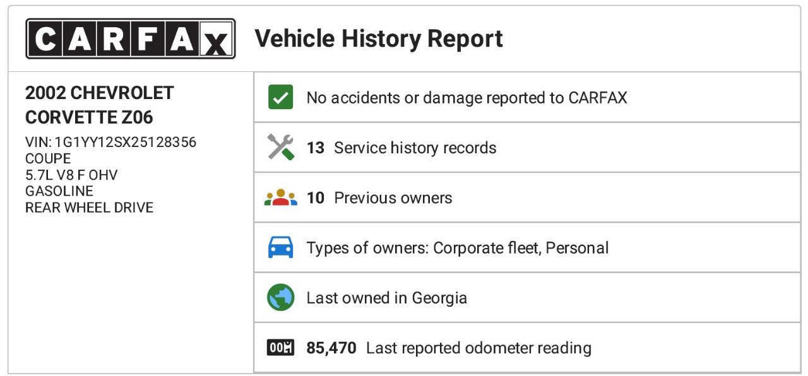The image size is (808, 376).
Task: View the Previous owners text
Action: [x=393, y=198]
